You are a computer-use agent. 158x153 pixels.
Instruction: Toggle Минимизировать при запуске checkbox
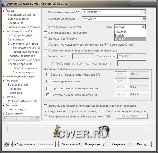coord(45,33)
